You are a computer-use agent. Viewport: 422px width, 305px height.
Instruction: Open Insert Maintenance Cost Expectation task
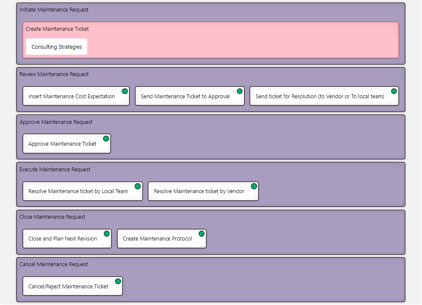pos(71,97)
